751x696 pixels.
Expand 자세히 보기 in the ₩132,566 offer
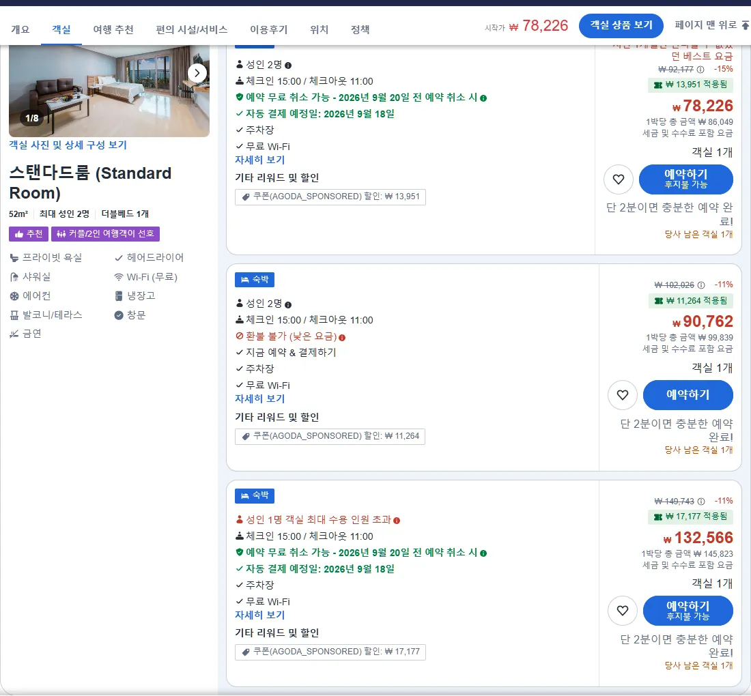pos(259,615)
